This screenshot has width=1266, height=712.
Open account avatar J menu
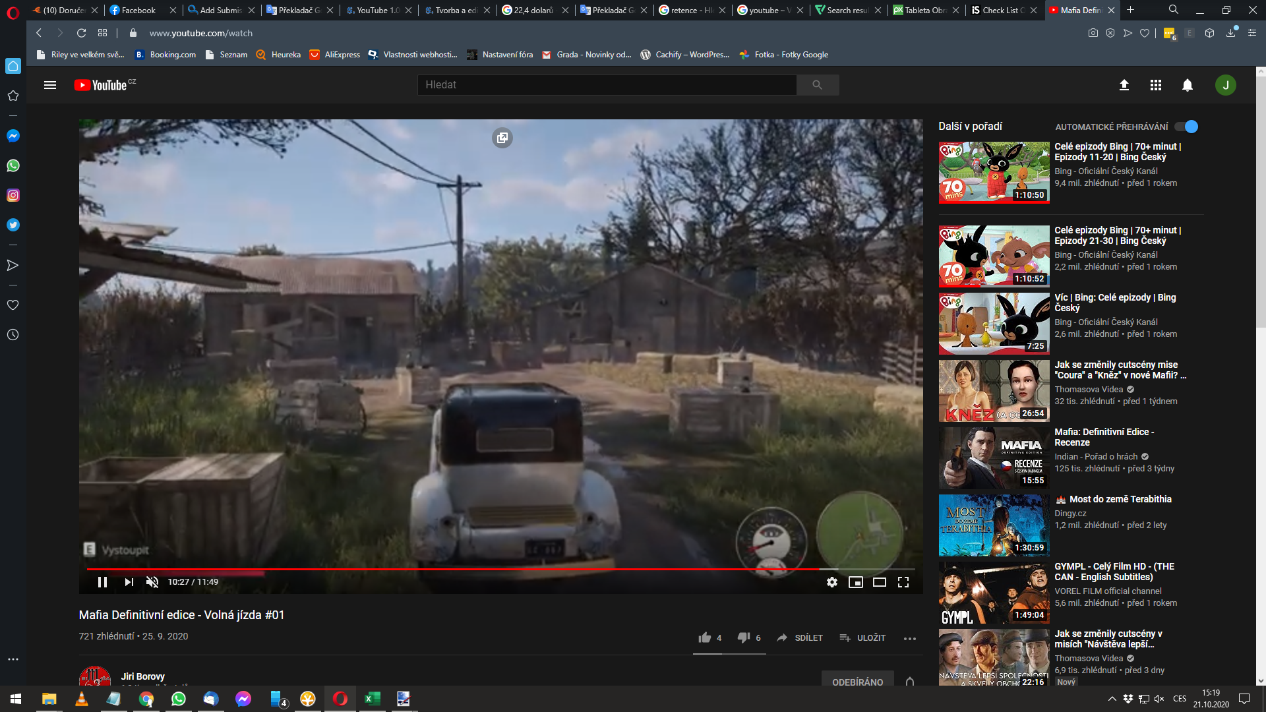coord(1226,85)
